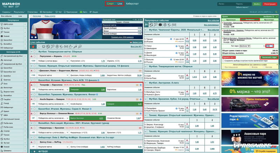Screen dimensions: 280x153
Task: Select the football icon in Live events filter
Action: click(48, 46)
